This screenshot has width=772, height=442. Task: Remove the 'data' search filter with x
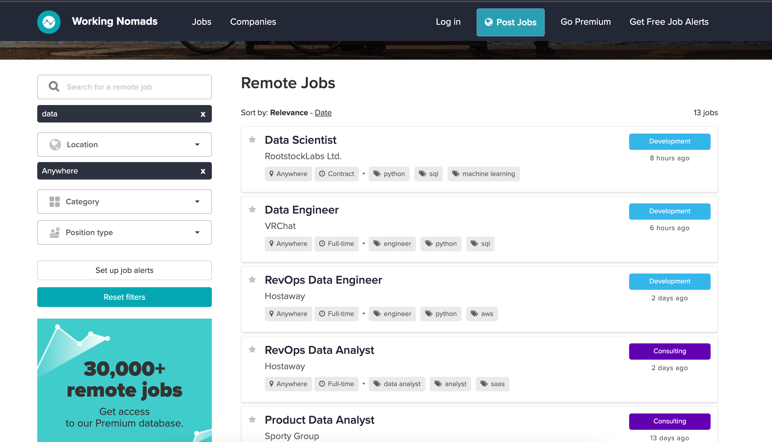pos(203,114)
